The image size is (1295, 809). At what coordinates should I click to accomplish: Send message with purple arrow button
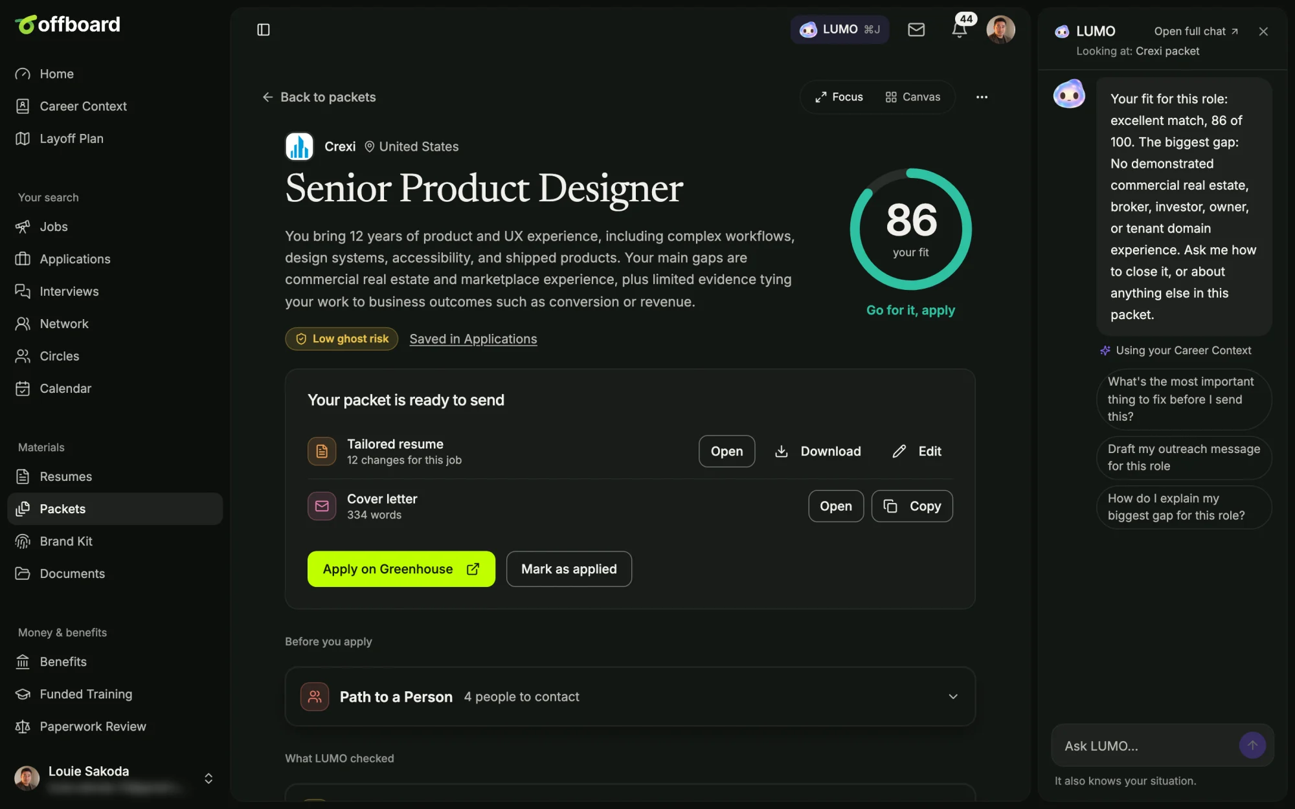click(x=1252, y=746)
